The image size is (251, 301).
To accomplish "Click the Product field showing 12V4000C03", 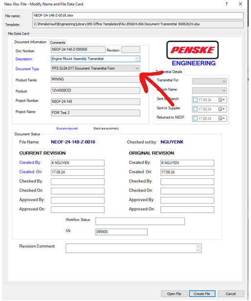I will [x=95, y=90].
